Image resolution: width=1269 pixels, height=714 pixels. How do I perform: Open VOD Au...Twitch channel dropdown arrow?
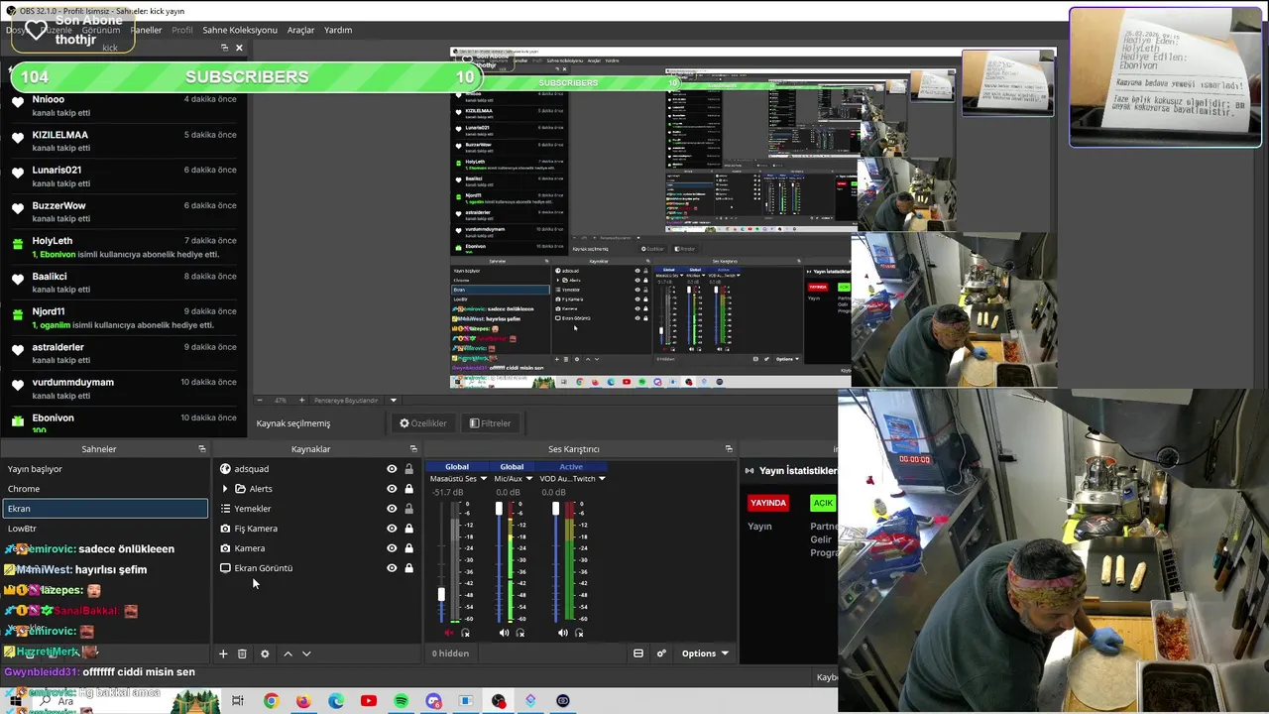pos(602,479)
